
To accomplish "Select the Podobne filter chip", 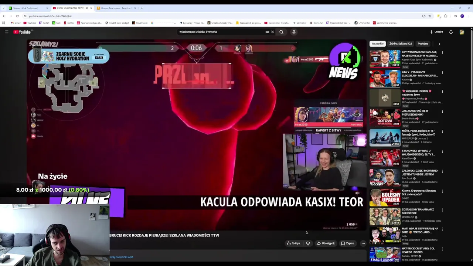I will click(423, 44).
